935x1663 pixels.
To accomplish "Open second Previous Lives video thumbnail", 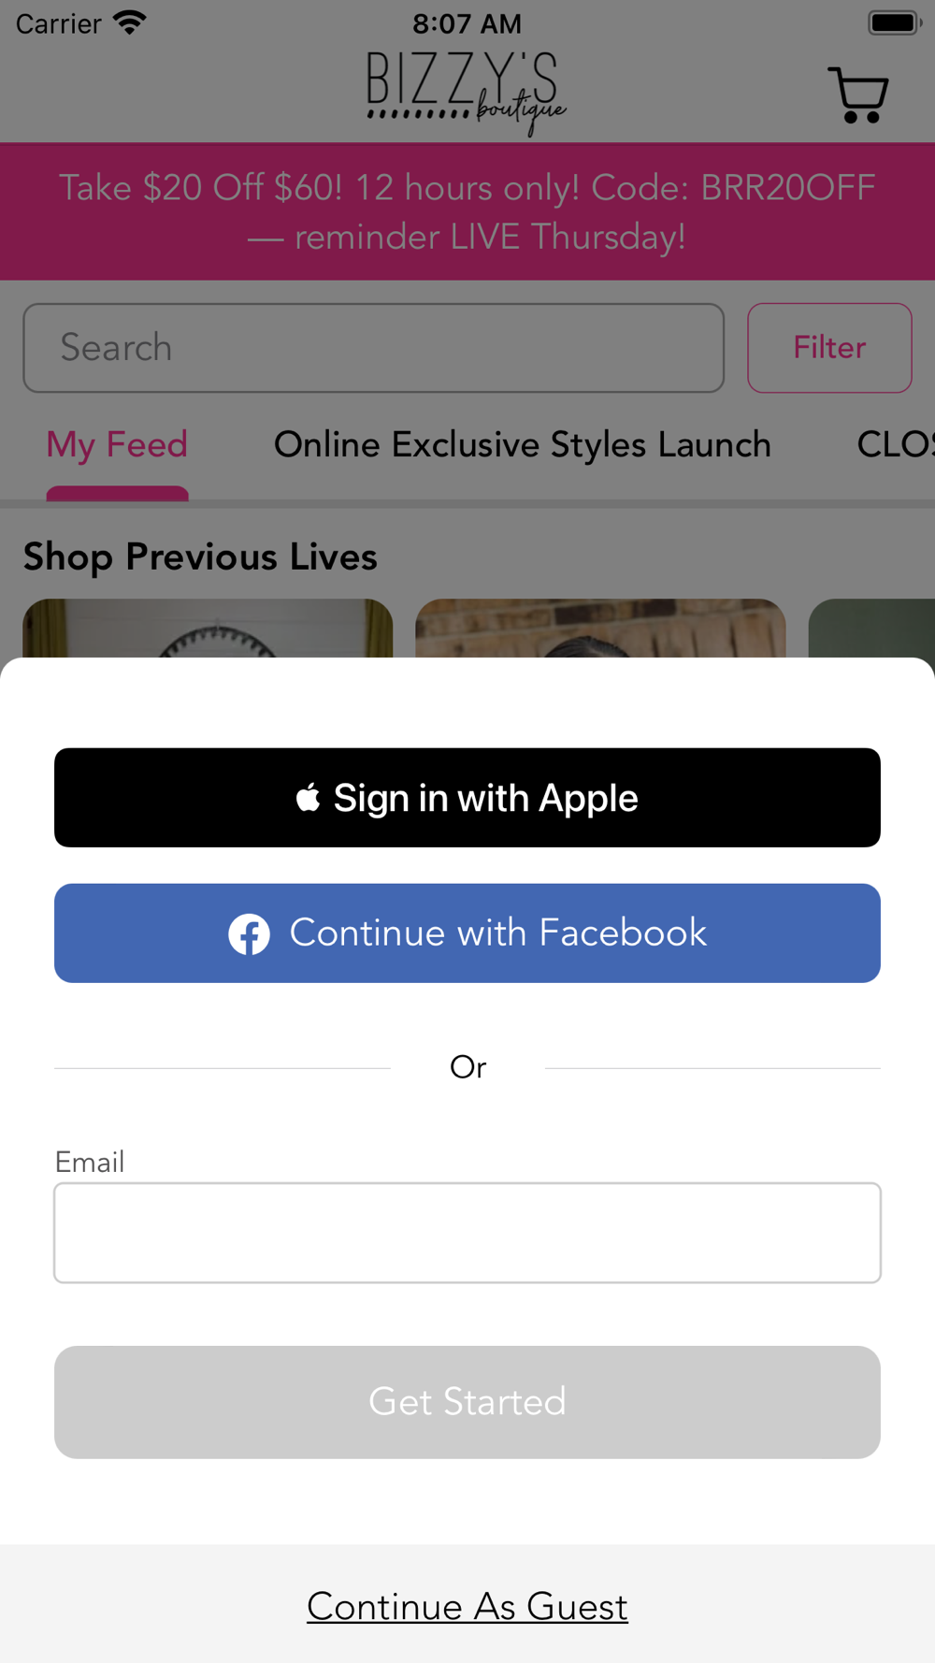I will pos(600,629).
